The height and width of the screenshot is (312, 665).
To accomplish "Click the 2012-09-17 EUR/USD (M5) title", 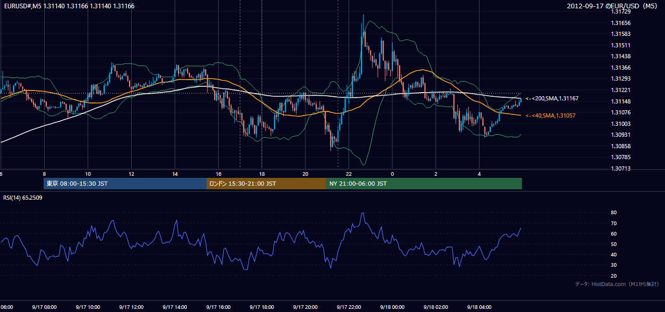I will pos(613,6).
